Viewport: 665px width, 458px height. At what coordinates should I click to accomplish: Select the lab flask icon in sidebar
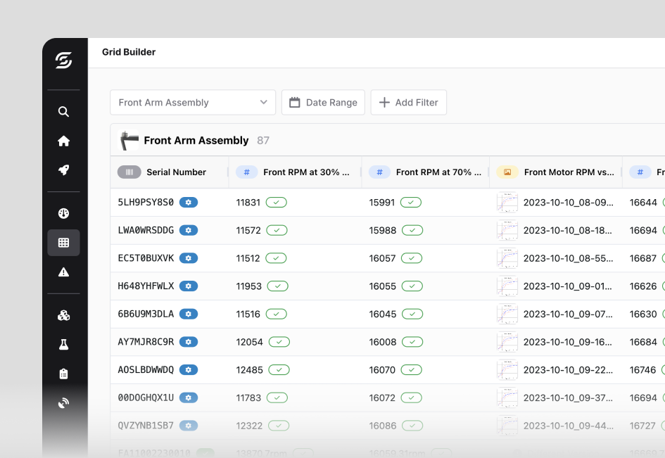point(63,345)
